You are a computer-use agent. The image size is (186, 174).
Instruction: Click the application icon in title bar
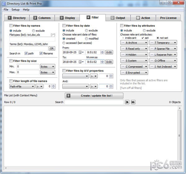pos(4,4)
